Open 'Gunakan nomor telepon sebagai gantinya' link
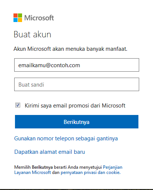This screenshot has height=190, width=153. coord(66,138)
